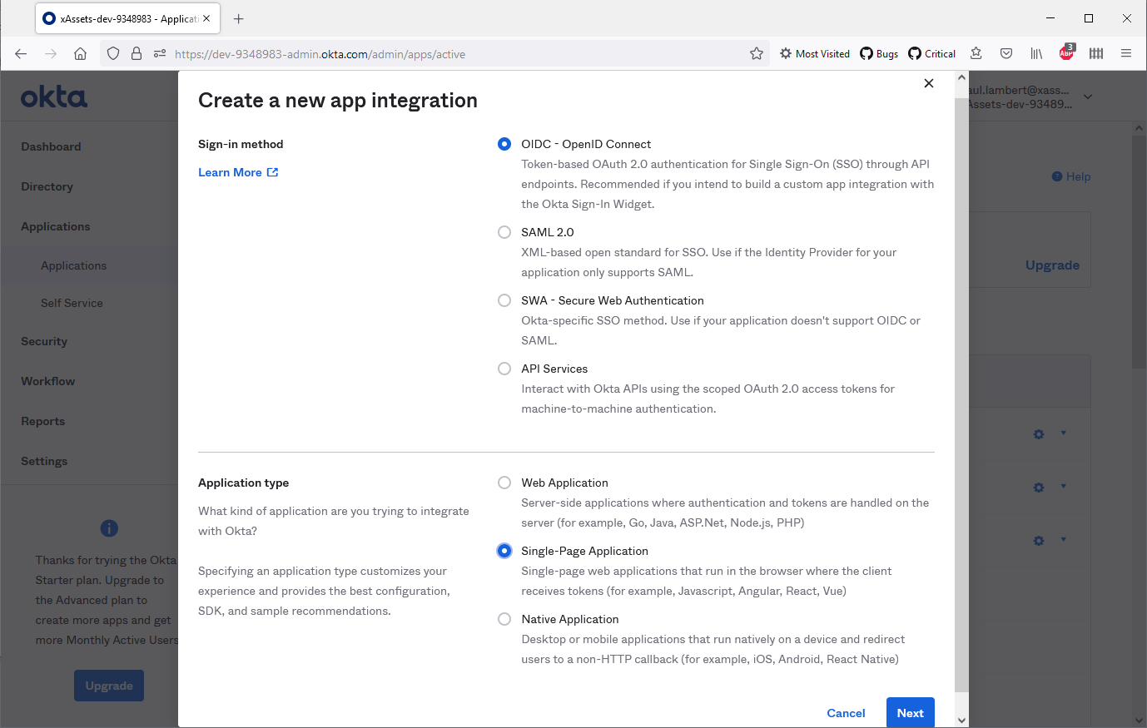Click inside the browser address bar
The width and height of the screenshot is (1147, 728).
(x=416, y=52)
